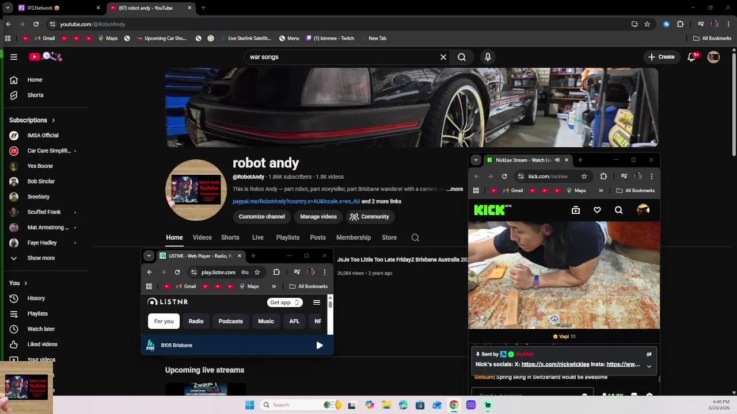The height and width of the screenshot is (414, 737).
Task: Open the tab search dropdown in Kick window
Action: coord(476,160)
